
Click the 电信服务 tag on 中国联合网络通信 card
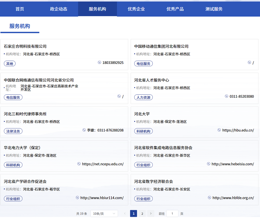tap(13, 97)
